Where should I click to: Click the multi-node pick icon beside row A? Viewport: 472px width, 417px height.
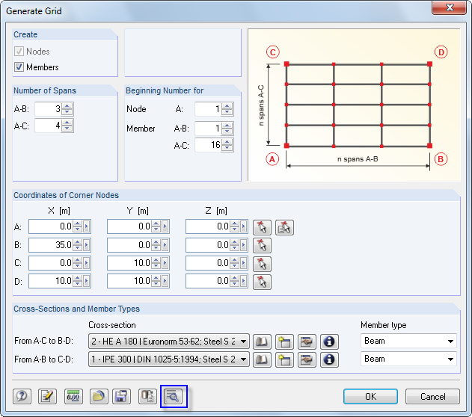(x=284, y=227)
